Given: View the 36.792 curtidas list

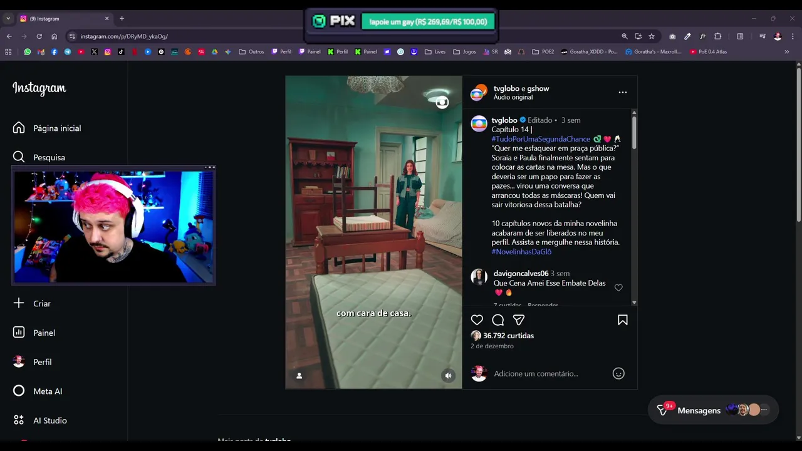Looking at the screenshot, I should coord(508,336).
